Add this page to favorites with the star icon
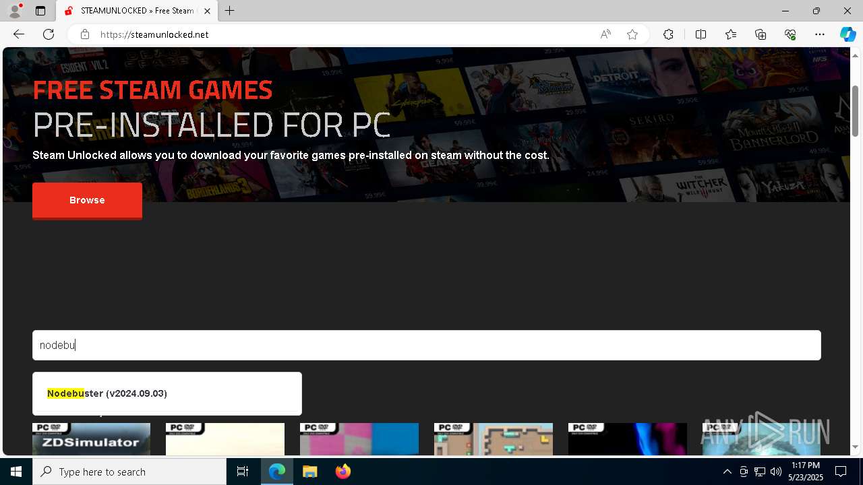This screenshot has width=863, height=485. coord(632,34)
